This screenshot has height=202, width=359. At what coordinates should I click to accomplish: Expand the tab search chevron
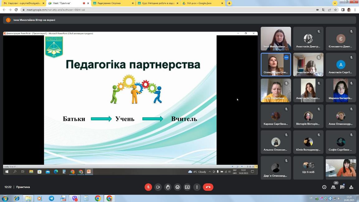[x=335, y=3]
